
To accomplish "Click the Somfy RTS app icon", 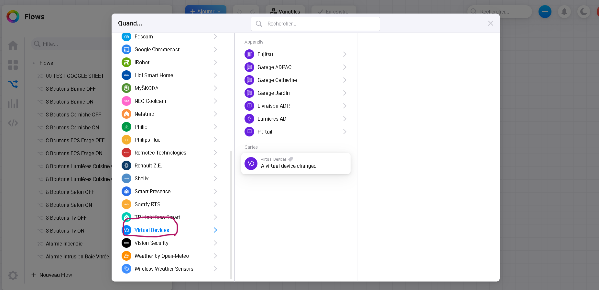I will coord(126,204).
